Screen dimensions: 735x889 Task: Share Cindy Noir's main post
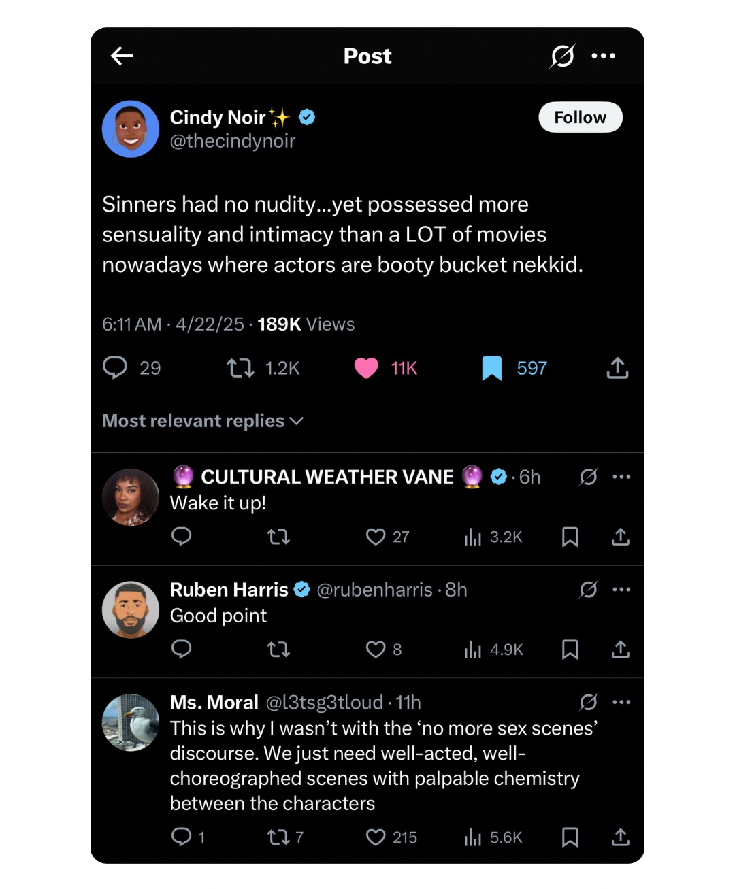coord(617,368)
